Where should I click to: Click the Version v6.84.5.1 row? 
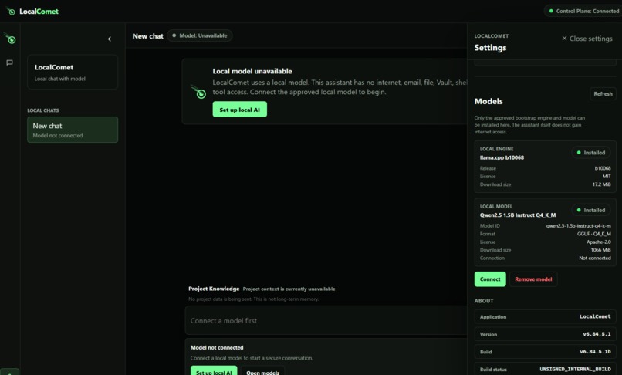(545, 335)
